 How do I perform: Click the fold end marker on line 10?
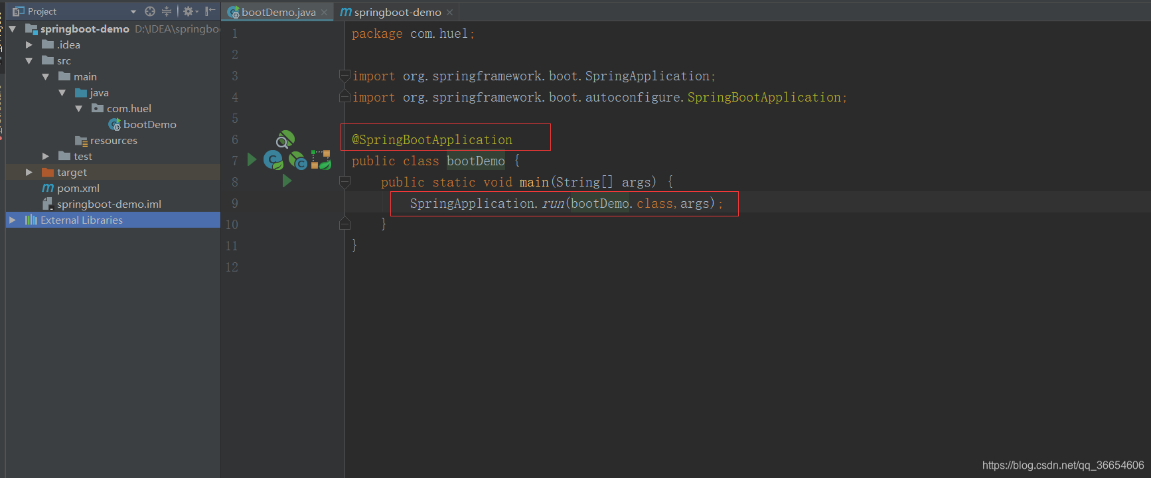345,224
